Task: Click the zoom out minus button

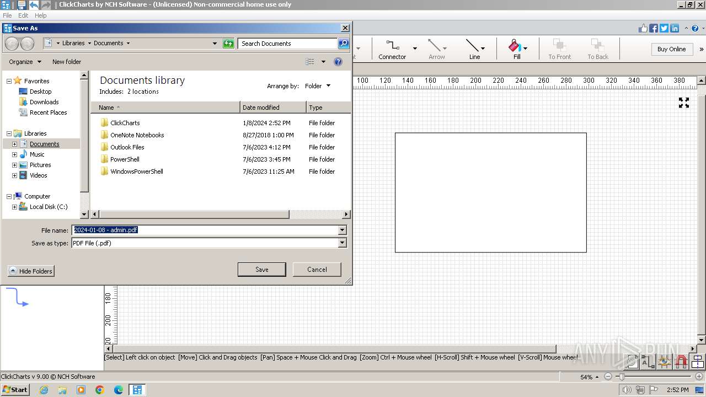Action: click(x=608, y=377)
